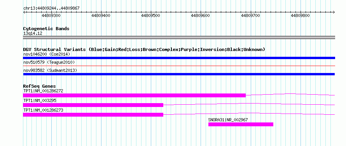Click the chr13:44809244..44809867 coordinate label
Image resolution: width=346 pixels, height=146 pixels.
(51, 8)
